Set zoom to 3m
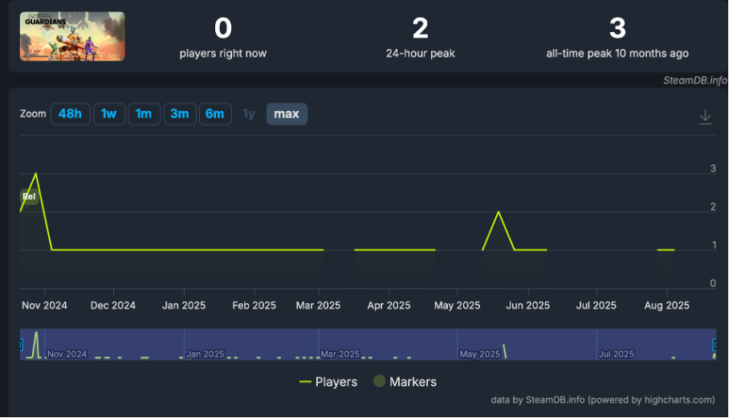Viewport: 729px width, 418px height. [180, 114]
